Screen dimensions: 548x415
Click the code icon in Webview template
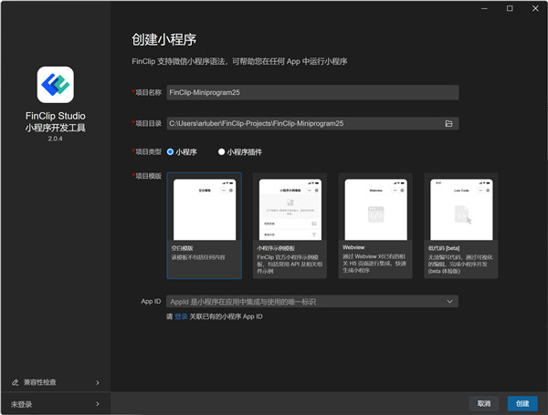(x=375, y=214)
